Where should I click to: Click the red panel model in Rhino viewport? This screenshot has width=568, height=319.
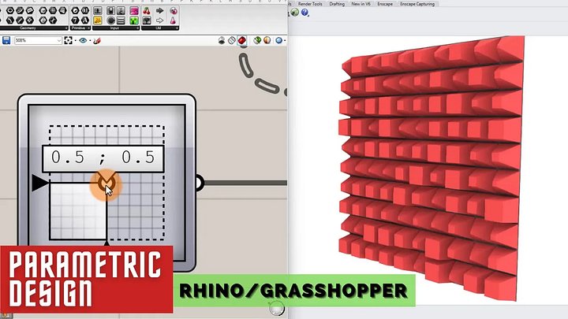pos(431,169)
